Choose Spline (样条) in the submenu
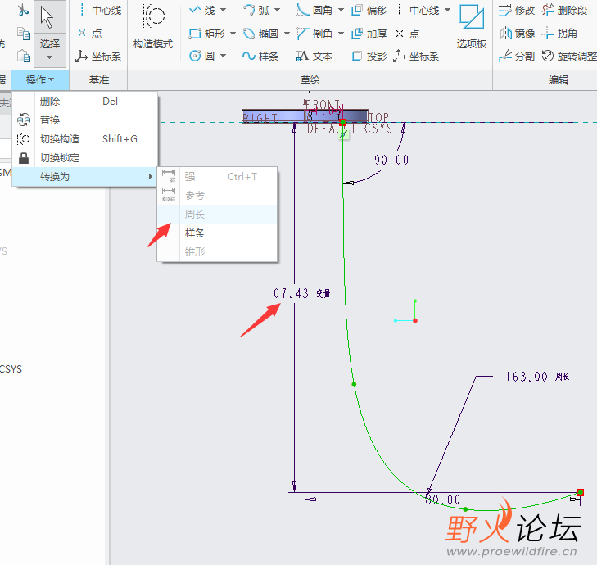Image resolution: width=597 pixels, height=565 pixels. [217, 233]
